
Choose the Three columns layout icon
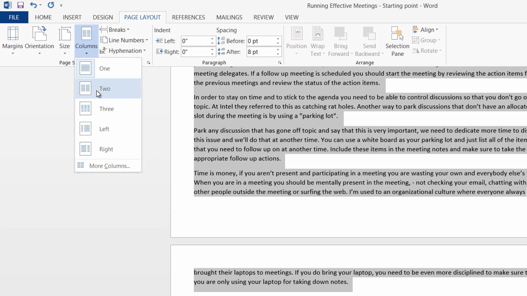(x=85, y=109)
